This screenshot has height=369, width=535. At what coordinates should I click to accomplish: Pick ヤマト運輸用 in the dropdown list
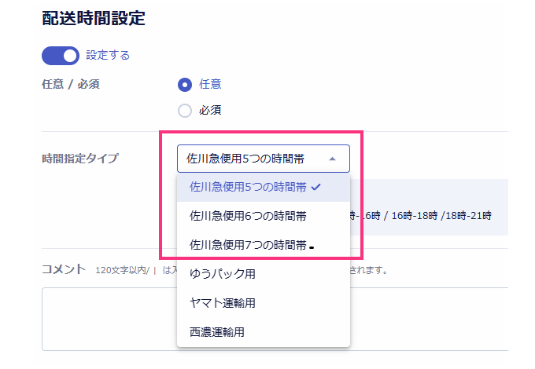[223, 303]
